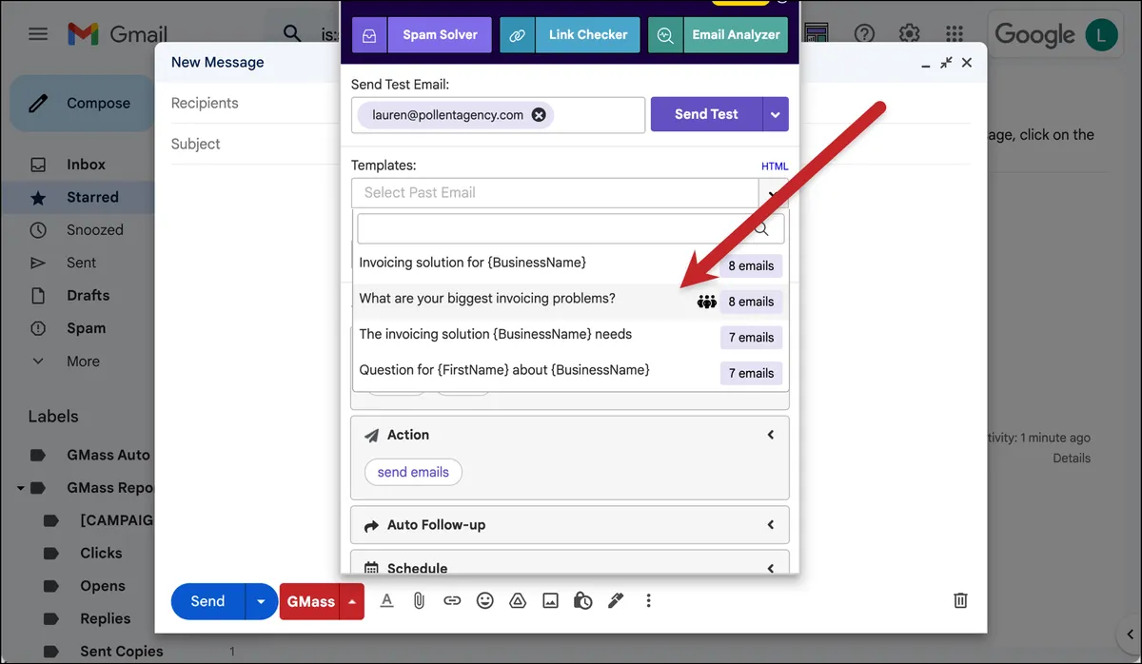
Task: Open the Gmail main menu hamburger icon
Action: pyautogui.click(x=38, y=34)
